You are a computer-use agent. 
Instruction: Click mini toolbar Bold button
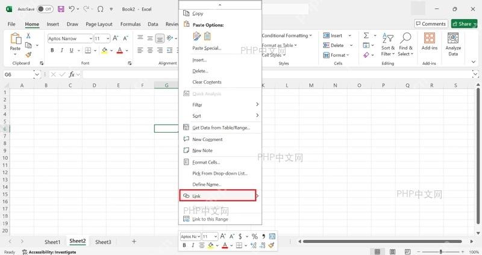184,245
